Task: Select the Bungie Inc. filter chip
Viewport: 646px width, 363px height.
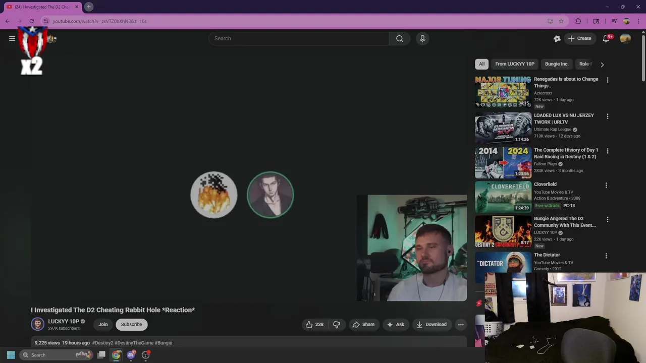Action: 557,64
